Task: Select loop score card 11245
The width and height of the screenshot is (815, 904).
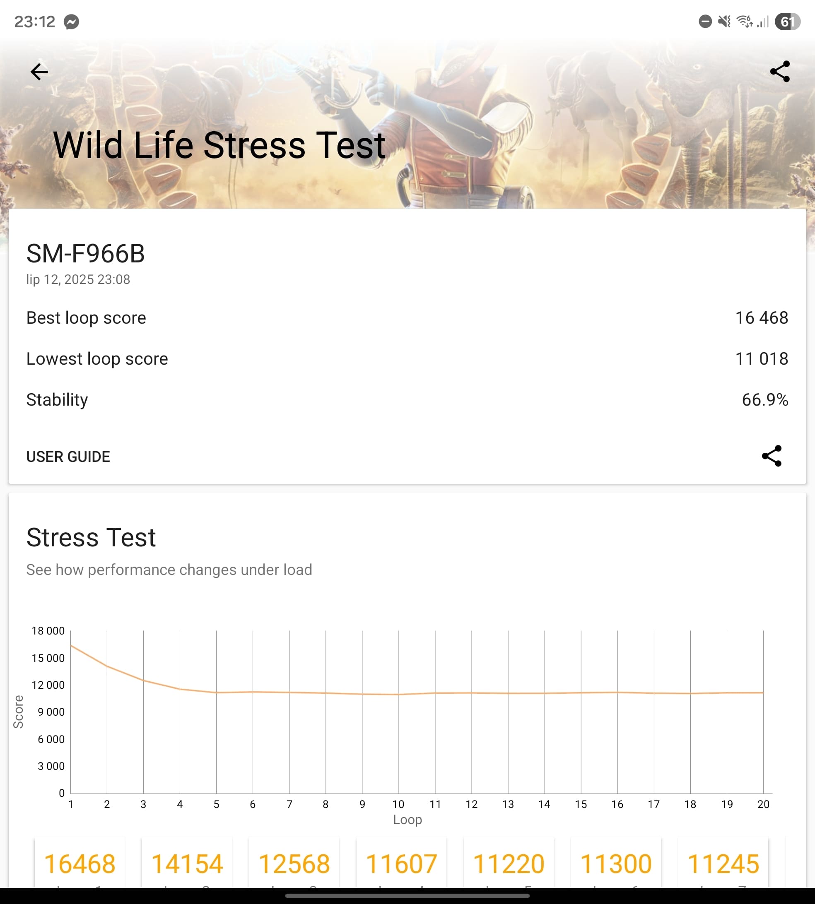Action: pos(723,862)
